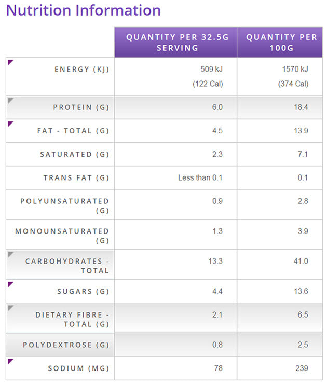
Task: Click the gray triangle in the Carbohydrates - Total row
Action: pyautogui.click(x=10, y=254)
